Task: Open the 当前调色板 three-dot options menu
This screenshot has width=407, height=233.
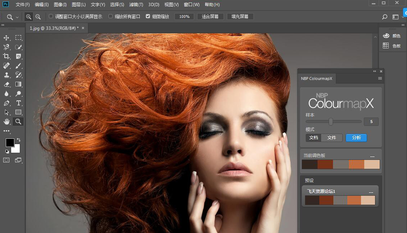Action: pos(372,156)
